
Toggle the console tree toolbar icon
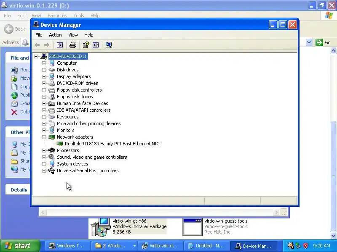point(60,45)
